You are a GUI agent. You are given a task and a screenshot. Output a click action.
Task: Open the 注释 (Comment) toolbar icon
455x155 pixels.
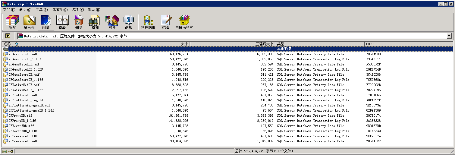click(x=165, y=22)
